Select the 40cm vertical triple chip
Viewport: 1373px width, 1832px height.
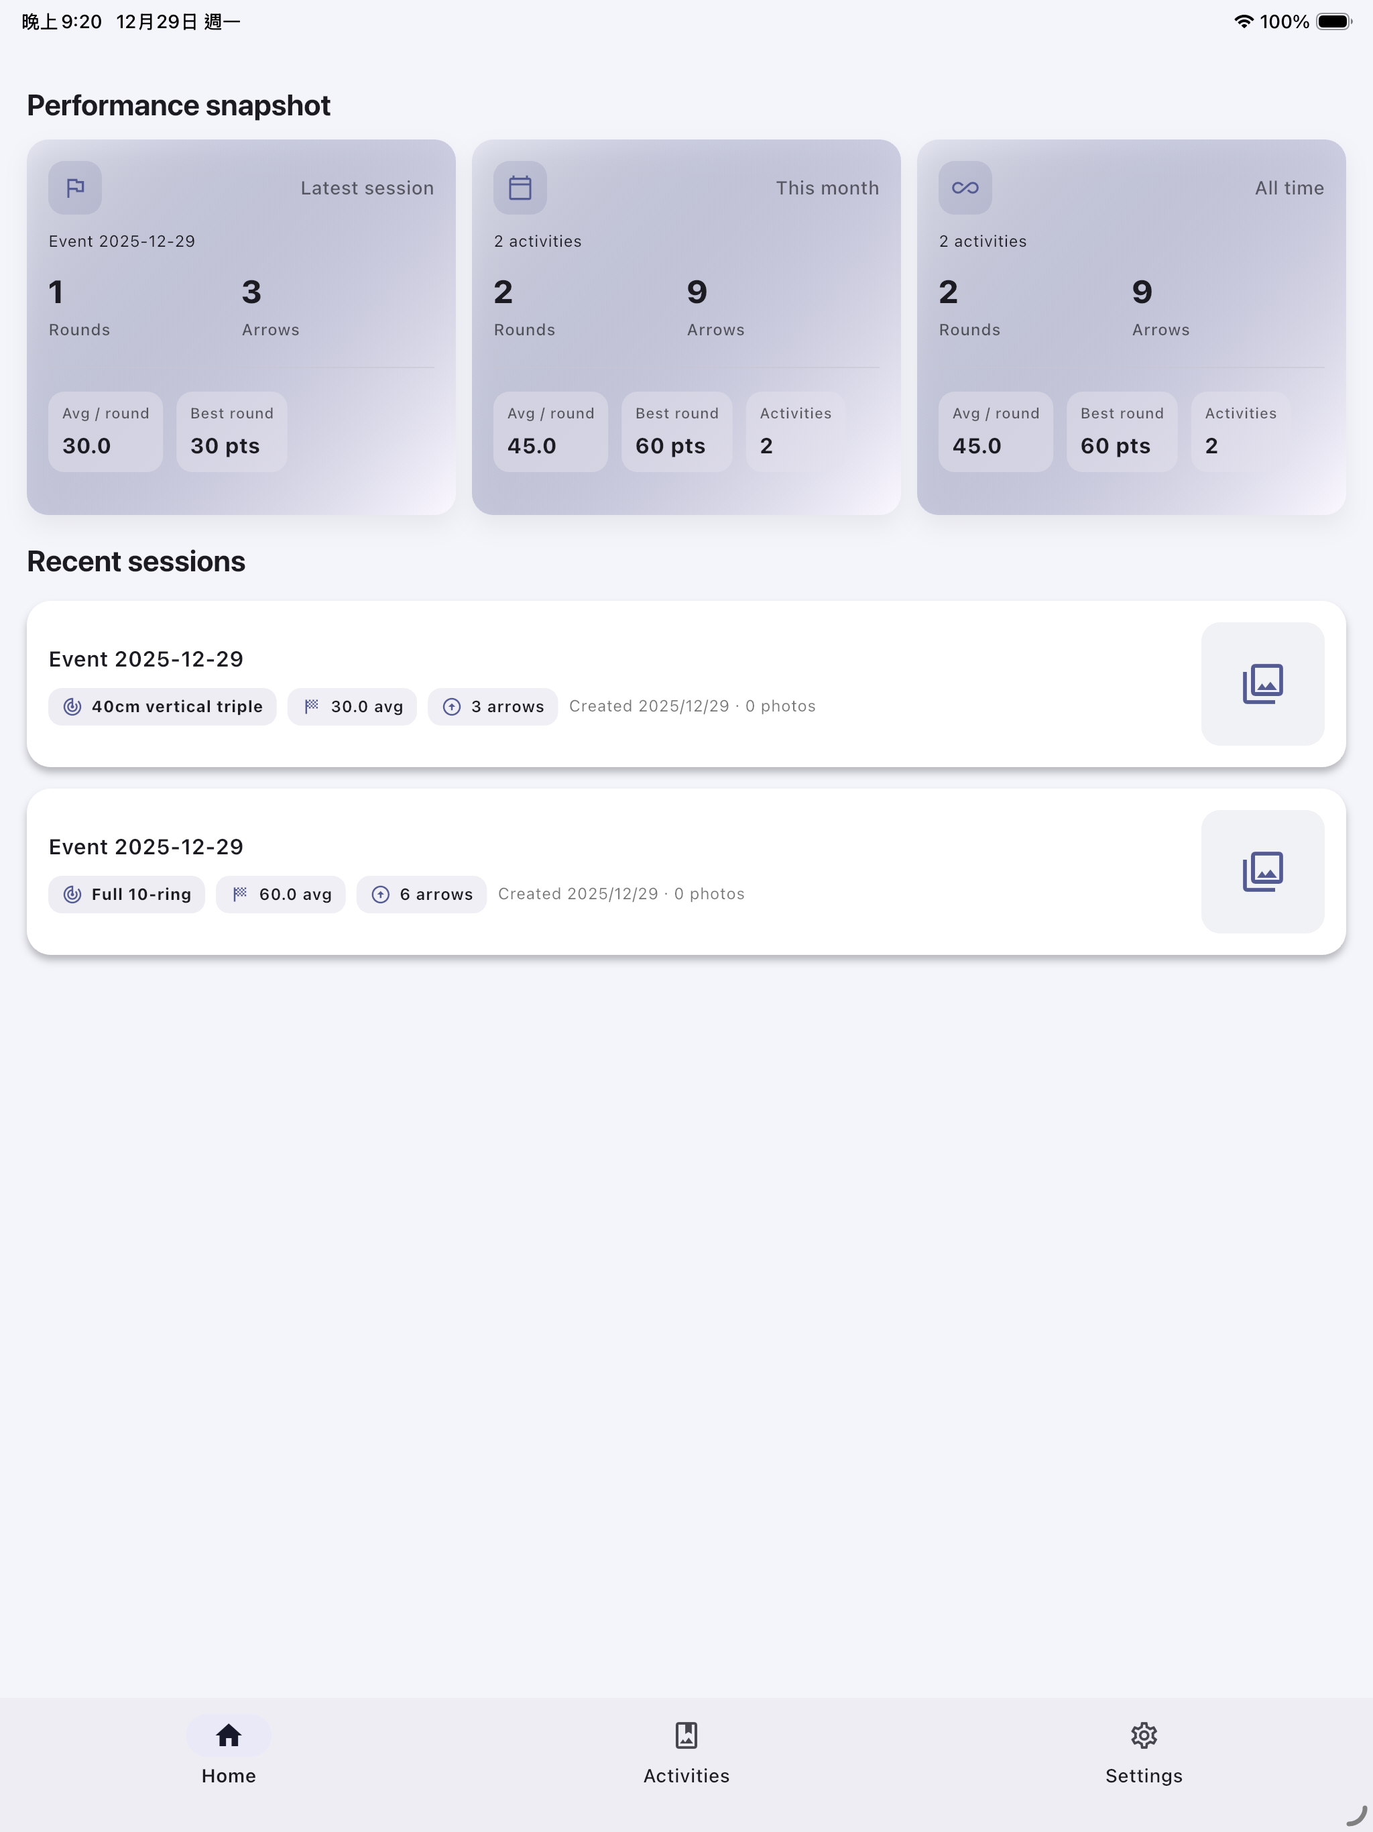pos(162,707)
